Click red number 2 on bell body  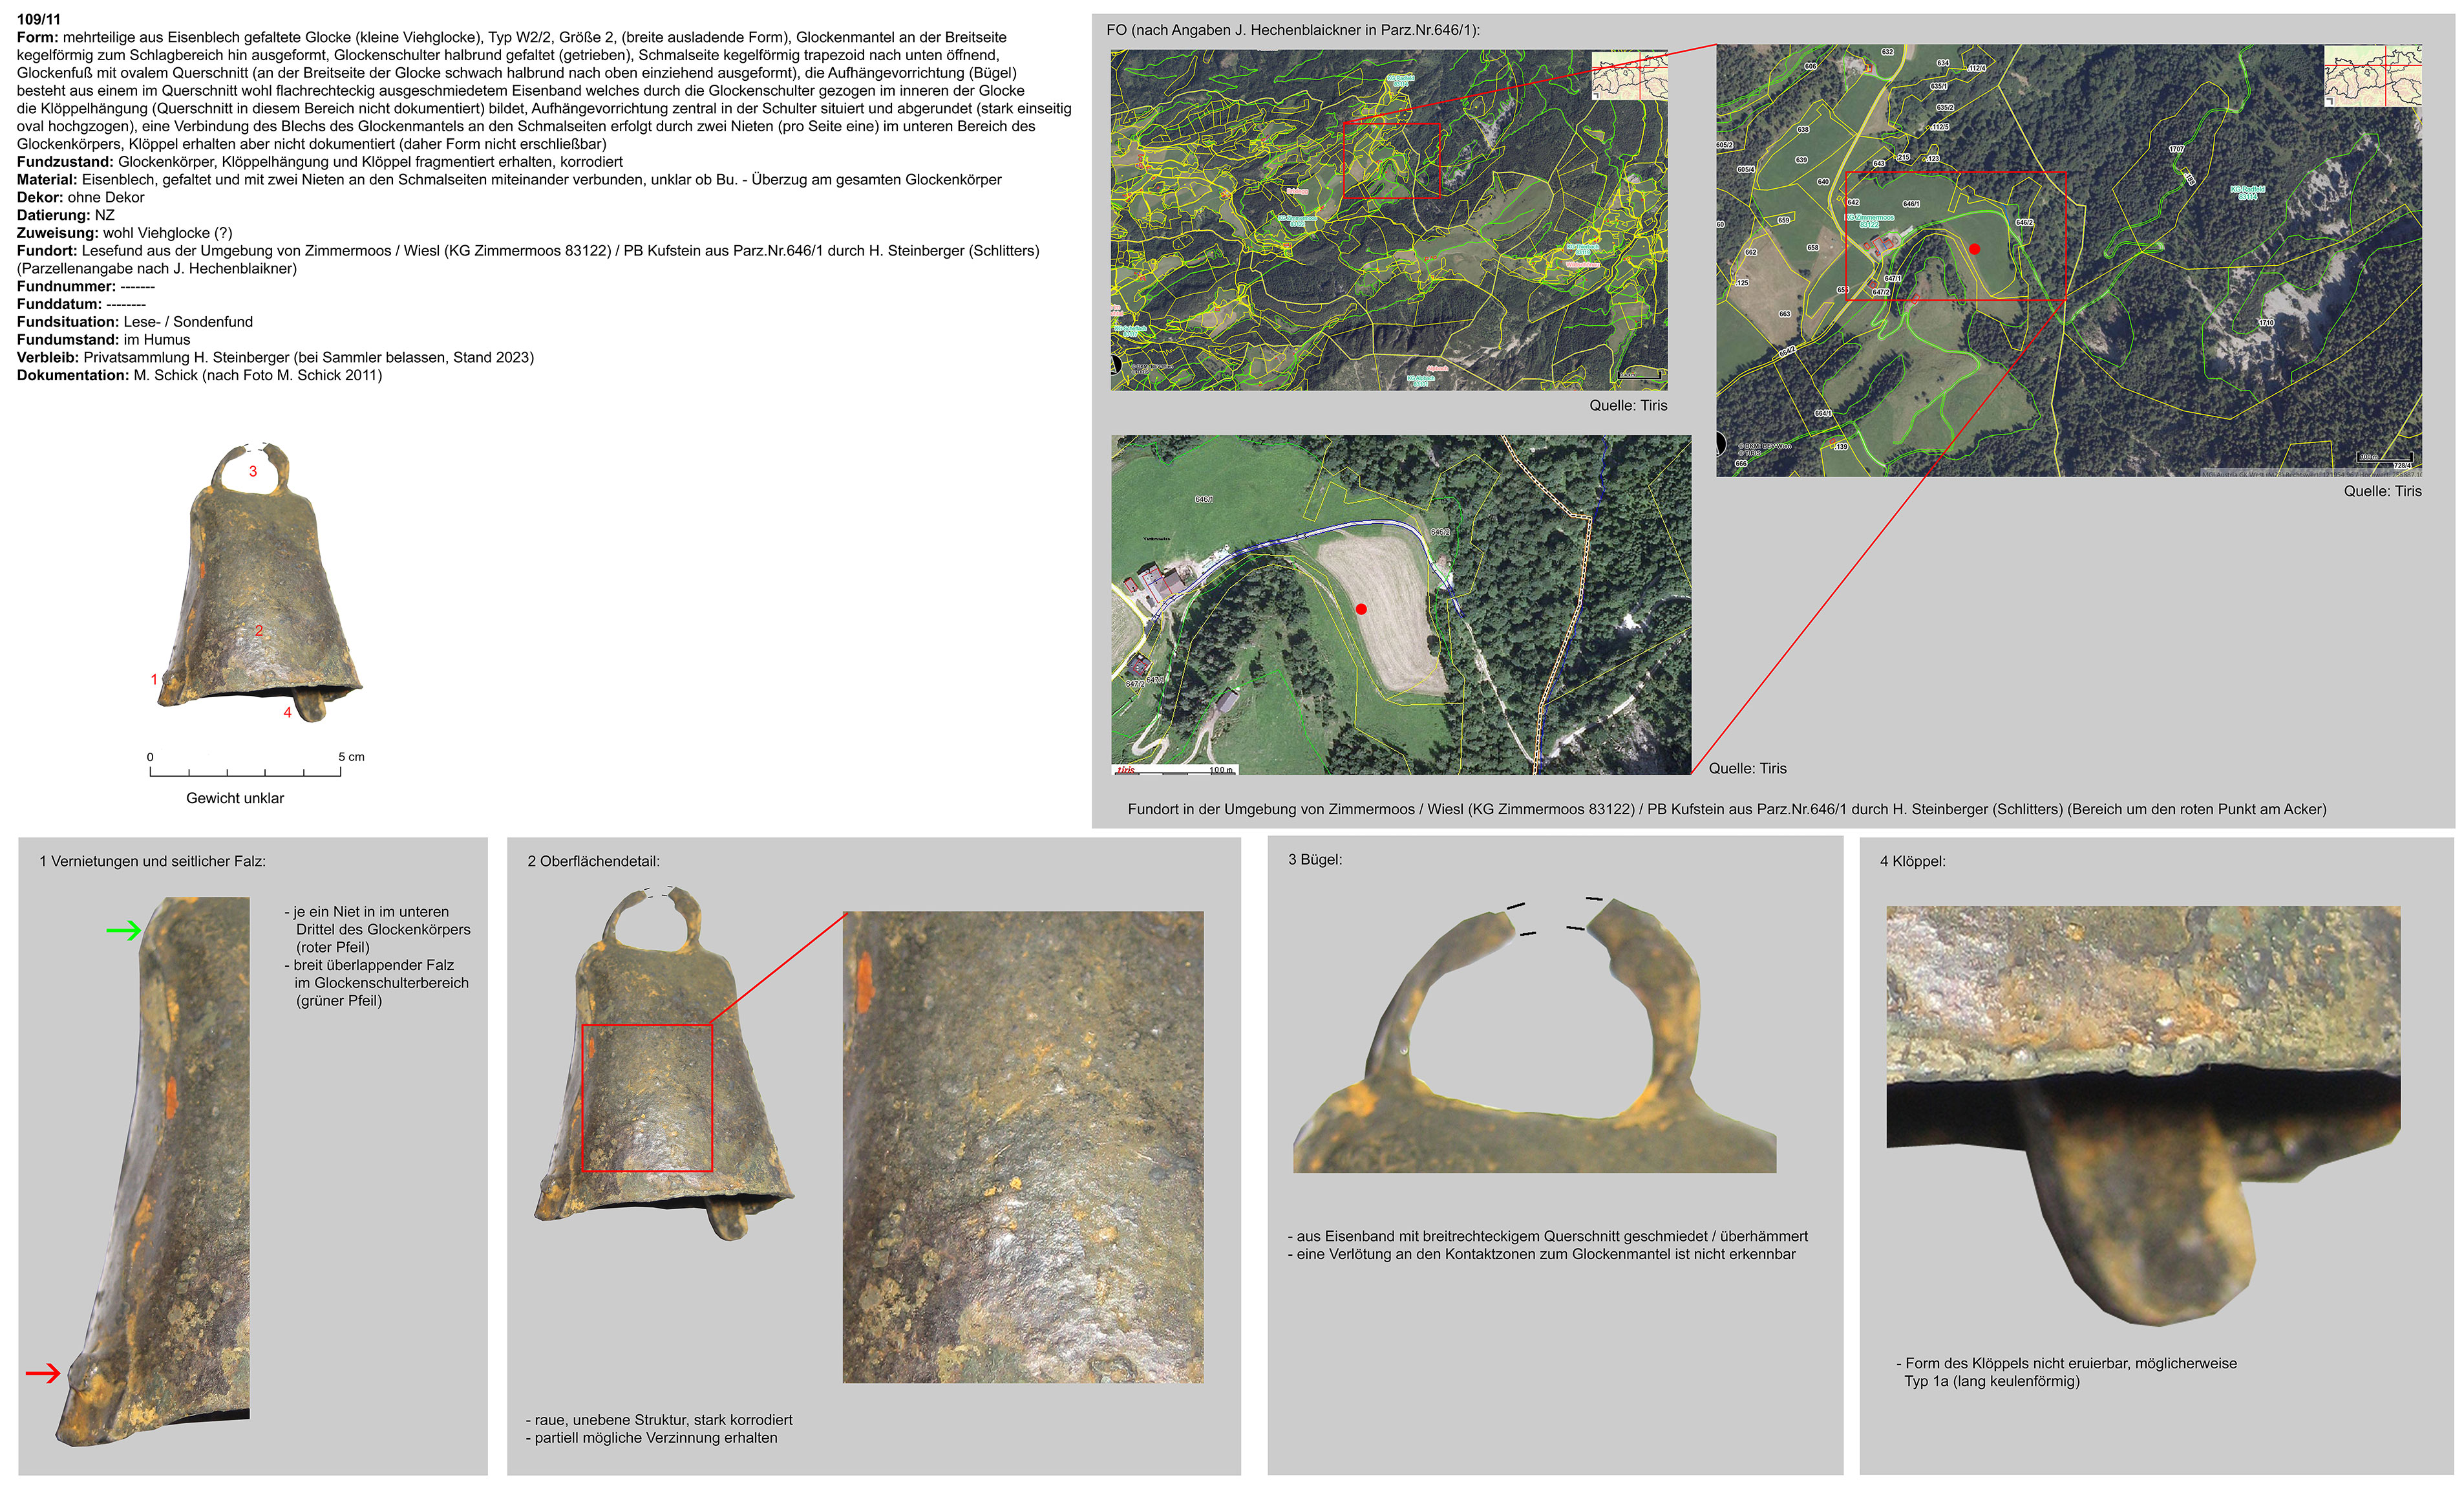coord(258,630)
